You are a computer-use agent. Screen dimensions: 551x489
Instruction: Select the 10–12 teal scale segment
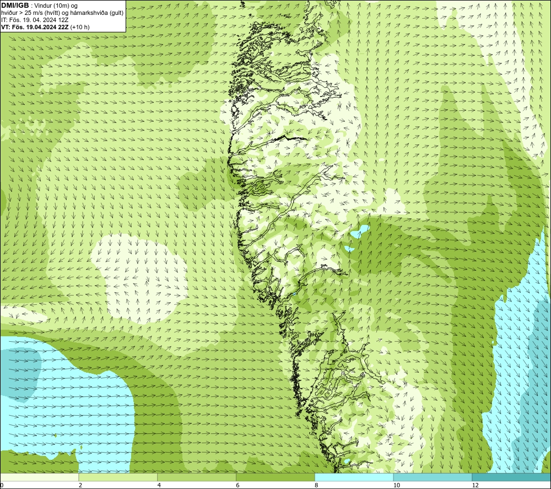(x=433, y=477)
